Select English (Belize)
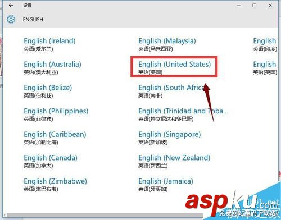Image resolution: width=281 pixels, height=220 pixels. [x=48, y=91]
